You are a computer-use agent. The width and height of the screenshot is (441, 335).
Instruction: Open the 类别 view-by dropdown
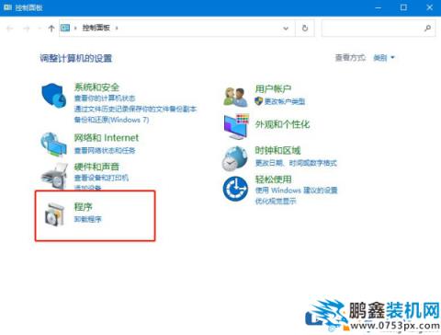point(384,57)
